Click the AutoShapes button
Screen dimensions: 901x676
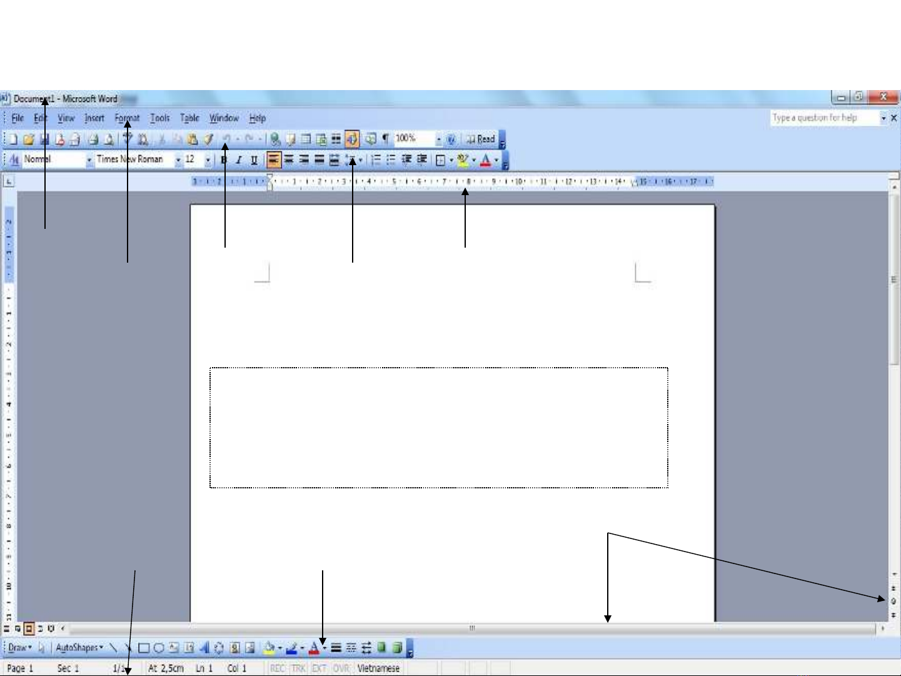[x=79, y=648]
